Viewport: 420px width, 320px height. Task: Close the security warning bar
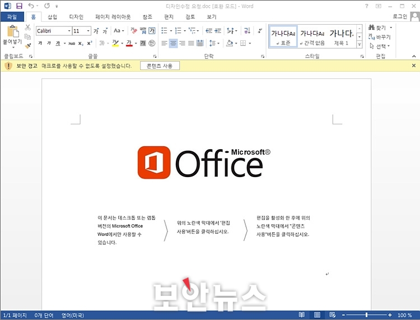(414, 66)
